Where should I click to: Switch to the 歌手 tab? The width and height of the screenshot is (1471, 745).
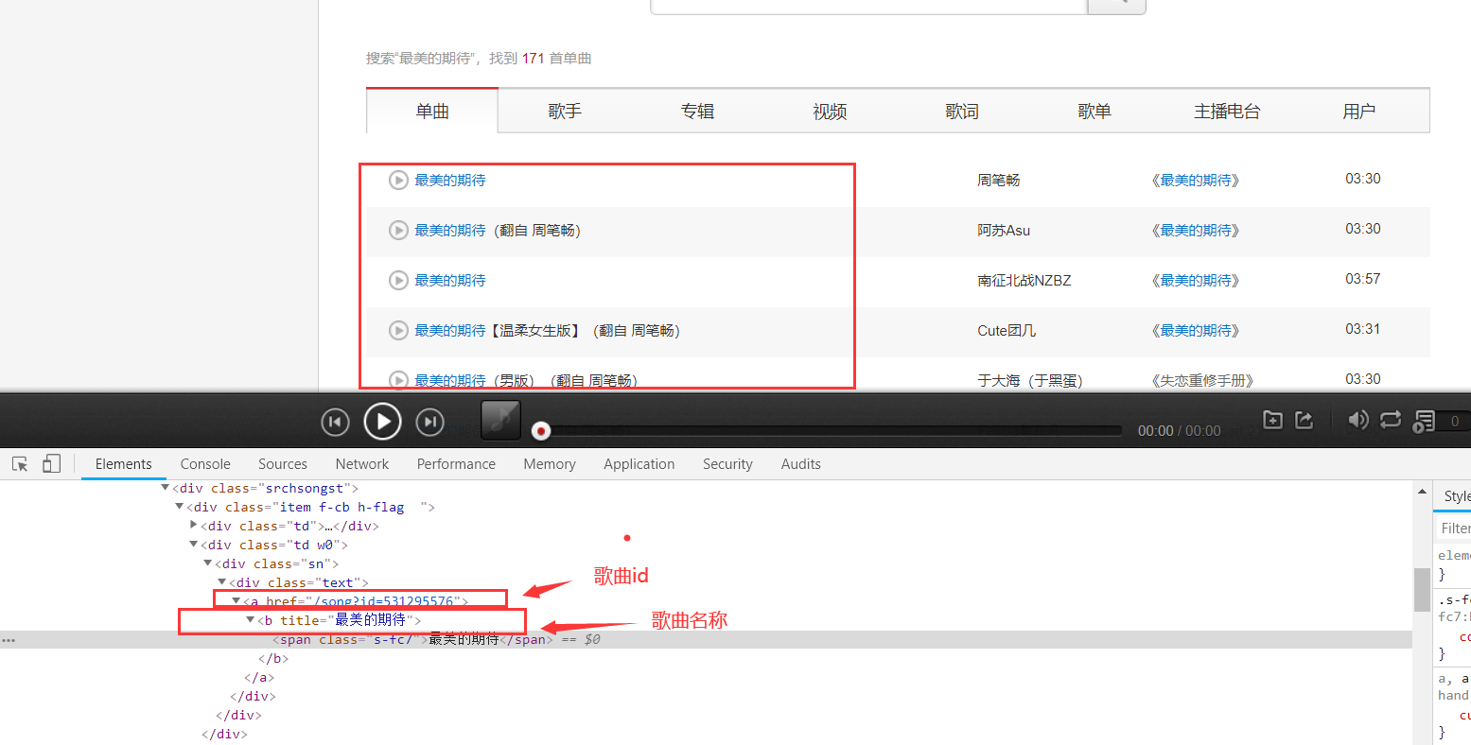tap(565, 112)
